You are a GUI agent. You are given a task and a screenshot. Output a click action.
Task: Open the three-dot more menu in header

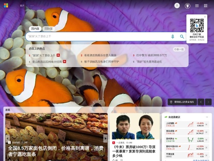point(32,5)
